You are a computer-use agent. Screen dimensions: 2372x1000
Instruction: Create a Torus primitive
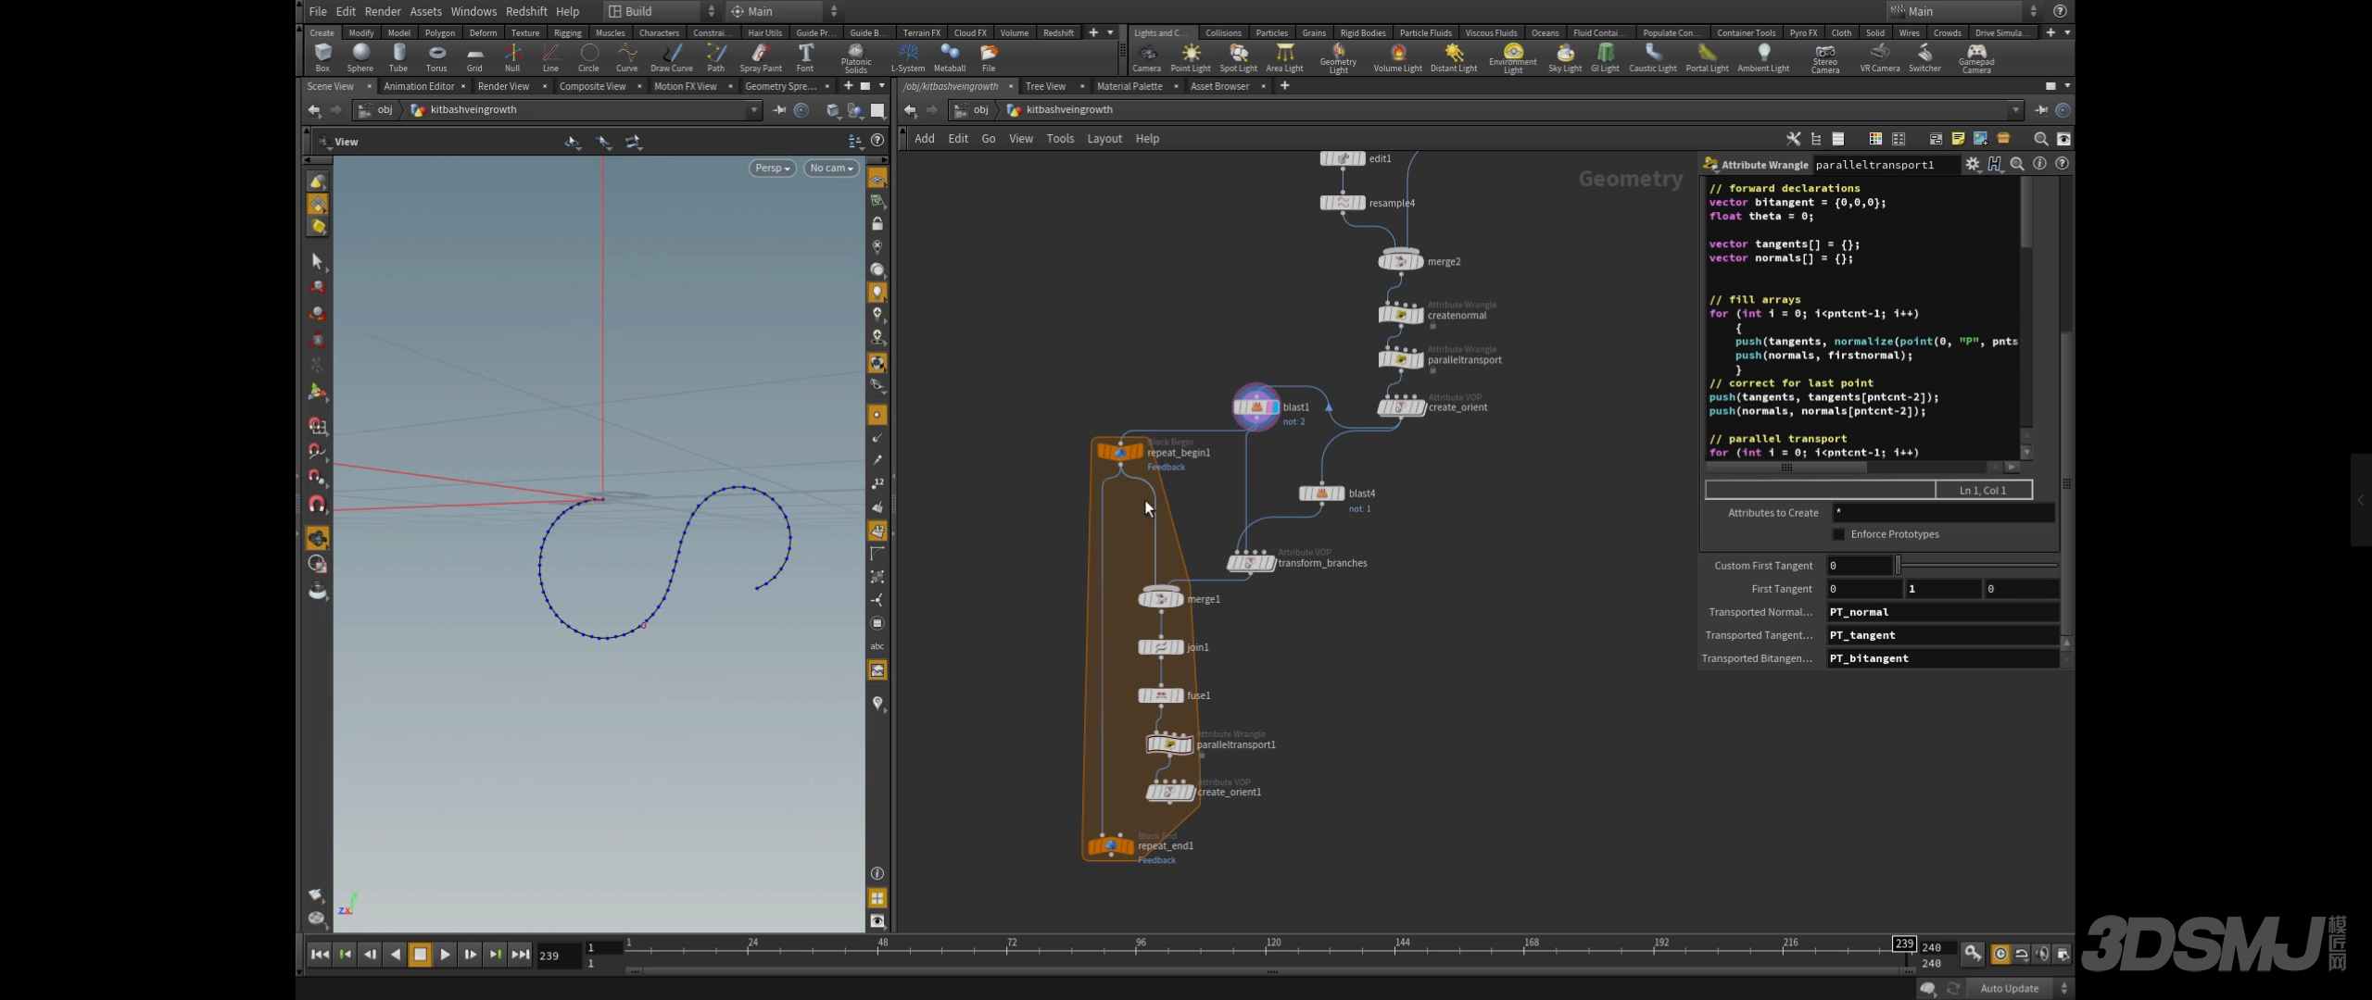(x=436, y=57)
